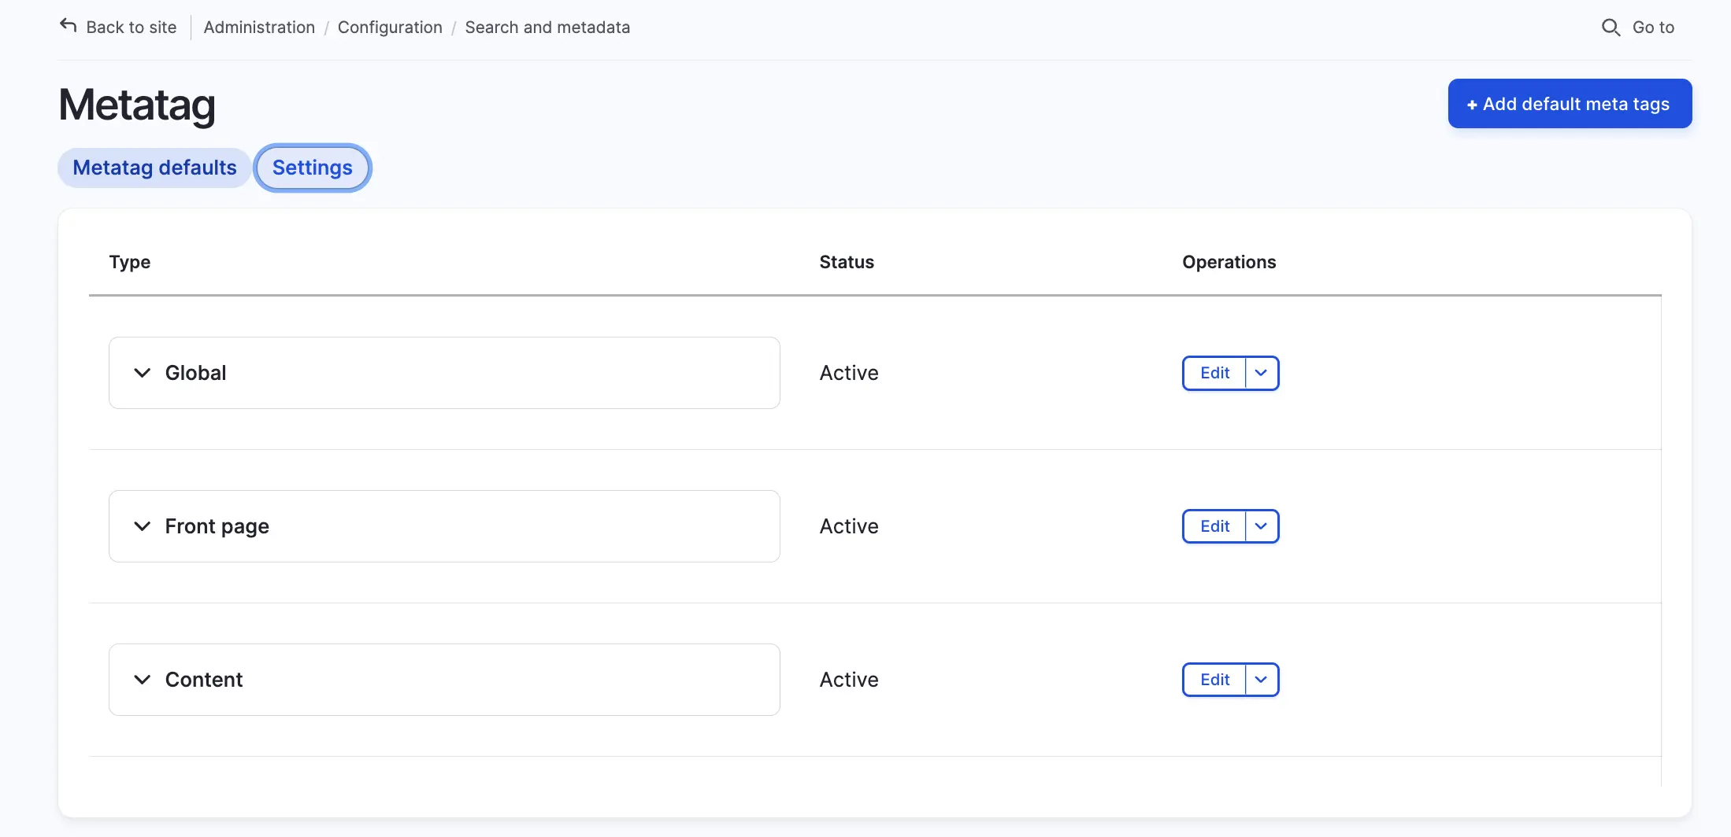
Task: Open the Administration breadcrumb link
Action: coord(259,28)
